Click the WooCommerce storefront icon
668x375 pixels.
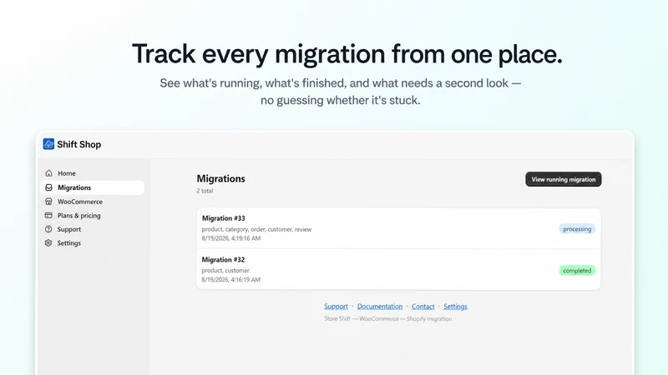click(x=48, y=202)
